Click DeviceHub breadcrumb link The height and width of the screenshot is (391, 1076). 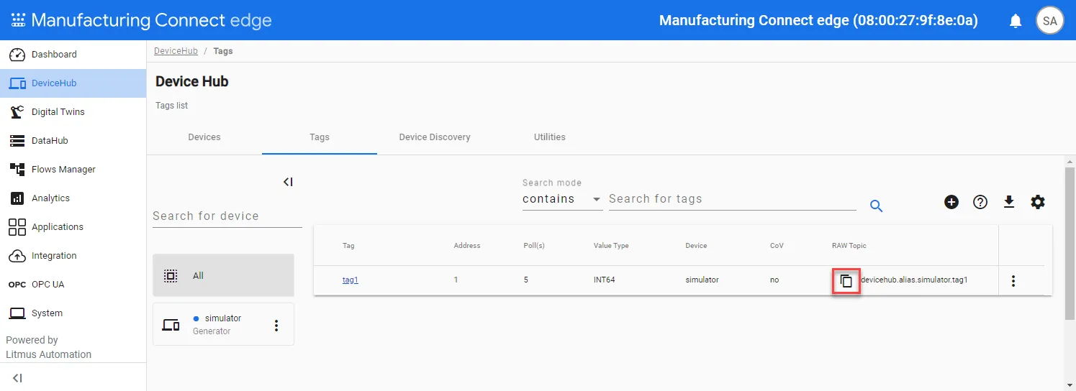click(176, 51)
